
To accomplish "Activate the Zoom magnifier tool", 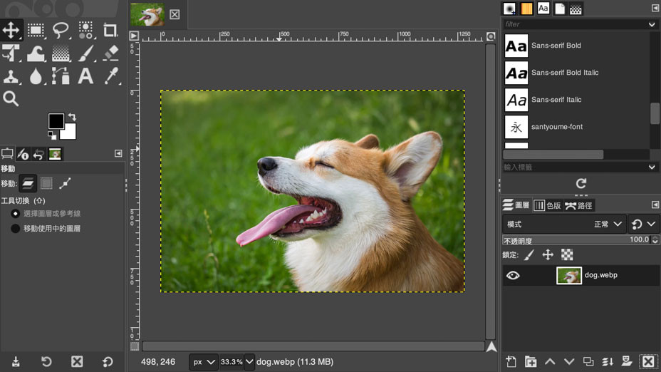I will pyautogui.click(x=11, y=98).
